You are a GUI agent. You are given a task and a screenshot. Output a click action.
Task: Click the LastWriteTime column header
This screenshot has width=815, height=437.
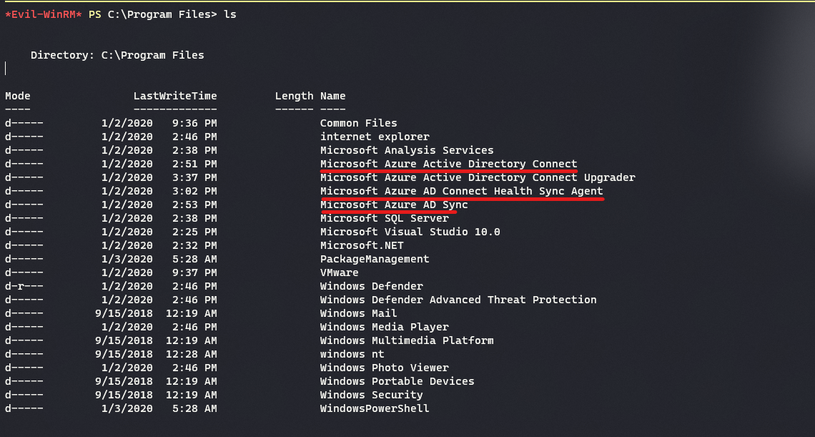pos(175,96)
